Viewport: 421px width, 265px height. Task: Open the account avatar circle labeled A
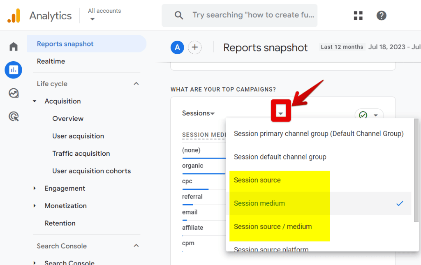177,47
